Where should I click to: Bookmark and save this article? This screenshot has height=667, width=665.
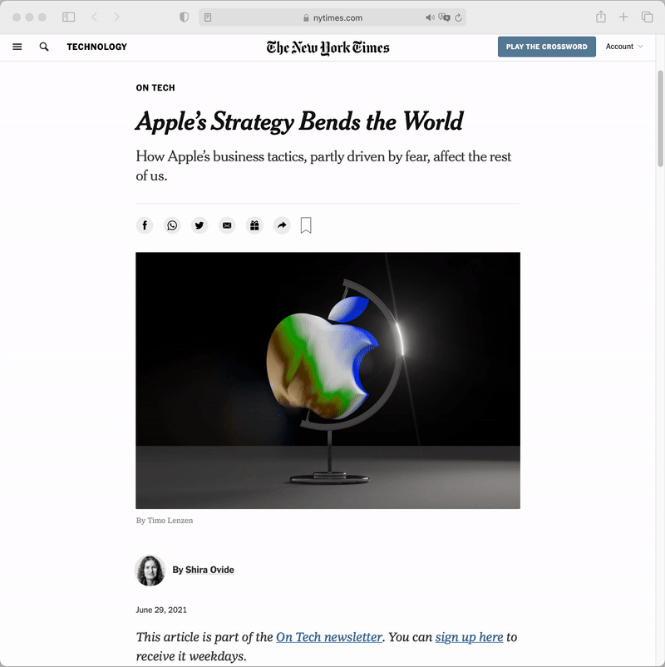click(306, 225)
